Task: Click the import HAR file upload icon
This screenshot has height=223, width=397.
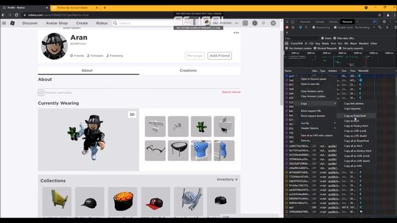Action: (x=387, y=27)
